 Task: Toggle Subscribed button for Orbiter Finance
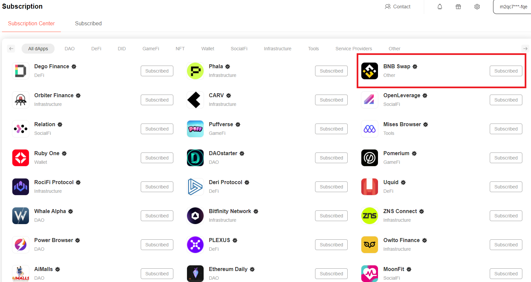[157, 100]
